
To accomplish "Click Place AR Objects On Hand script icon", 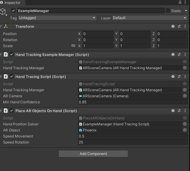I will 5,111.
